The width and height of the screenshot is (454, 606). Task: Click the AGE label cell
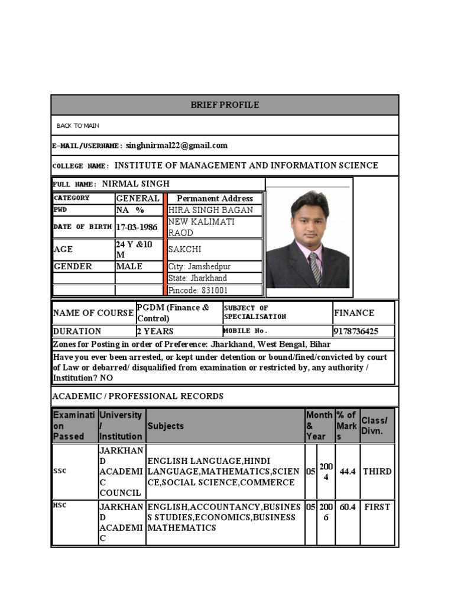(84, 249)
